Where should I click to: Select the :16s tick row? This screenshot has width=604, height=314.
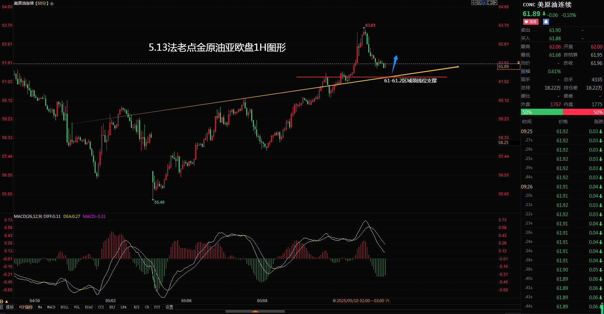click(562, 233)
